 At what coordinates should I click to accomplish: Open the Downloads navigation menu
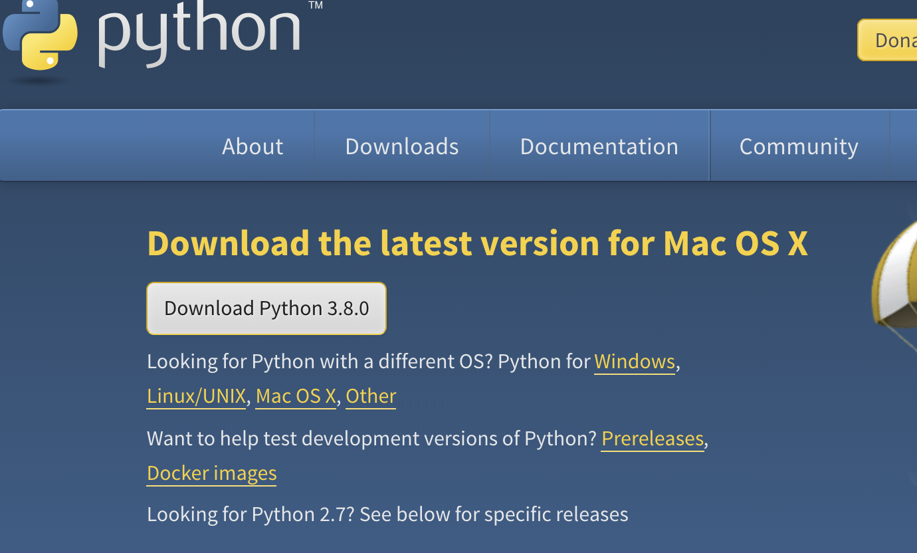[x=402, y=146]
